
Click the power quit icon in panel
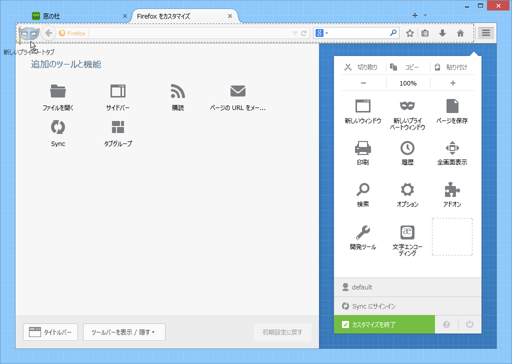coord(469,324)
